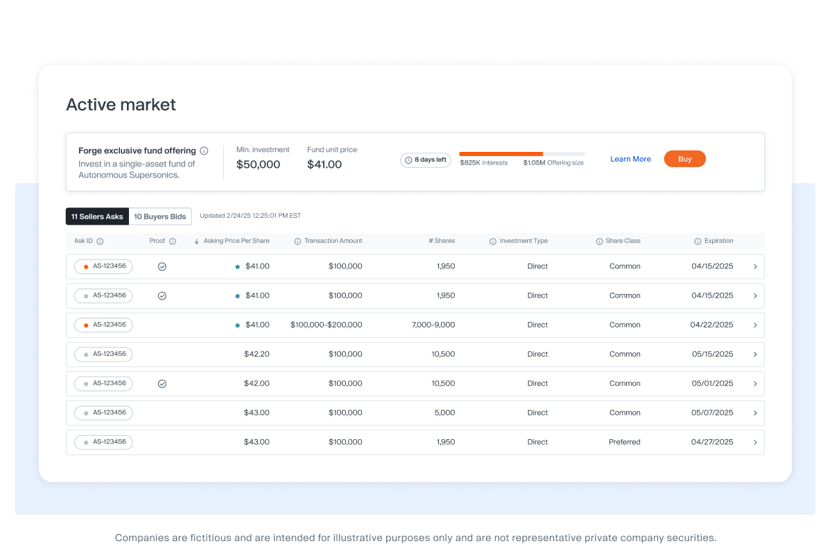Click info icon next to Proof header
The width and height of the screenshot is (832, 555).
click(173, 241)
